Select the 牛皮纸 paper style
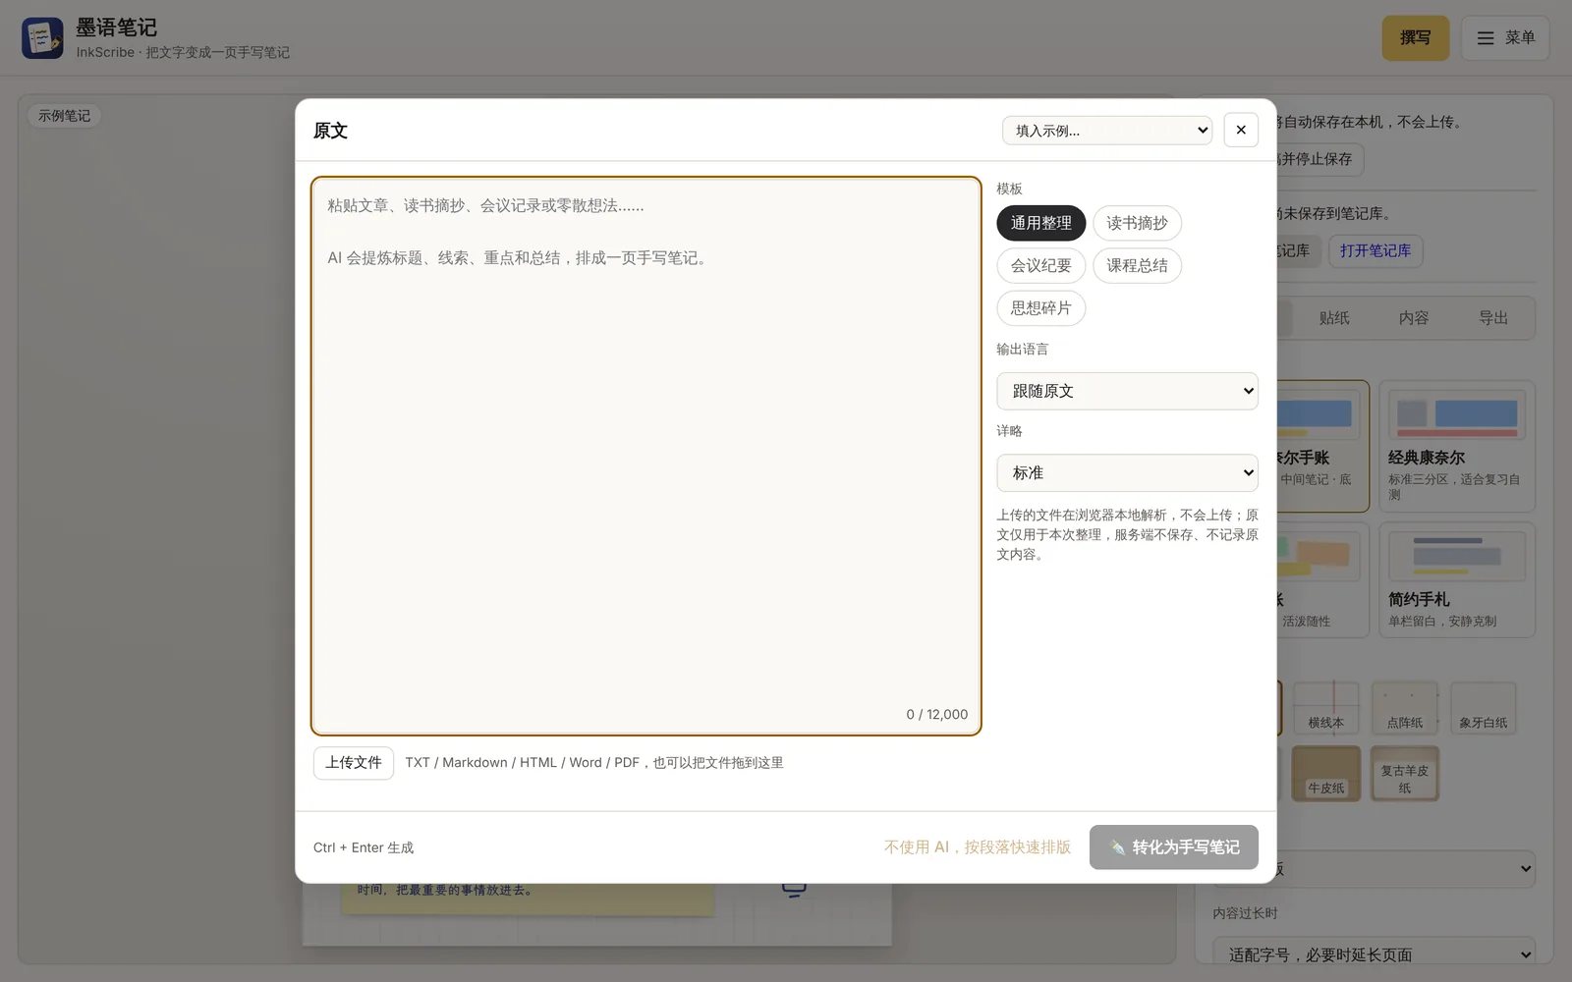Viewport: 1572px width, 982px height. point(1326,774)
